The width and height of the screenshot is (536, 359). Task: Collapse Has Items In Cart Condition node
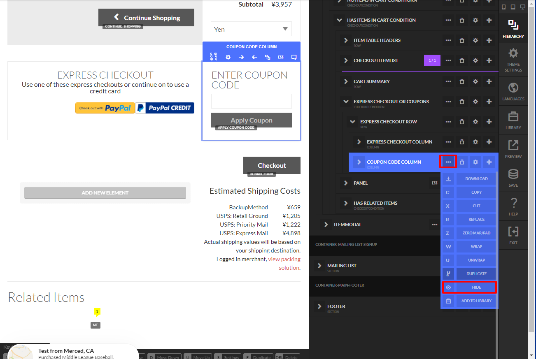(x=340, y=20)
